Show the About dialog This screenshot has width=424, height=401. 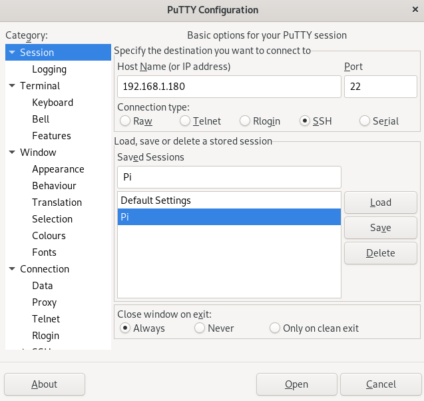point(45,384)
